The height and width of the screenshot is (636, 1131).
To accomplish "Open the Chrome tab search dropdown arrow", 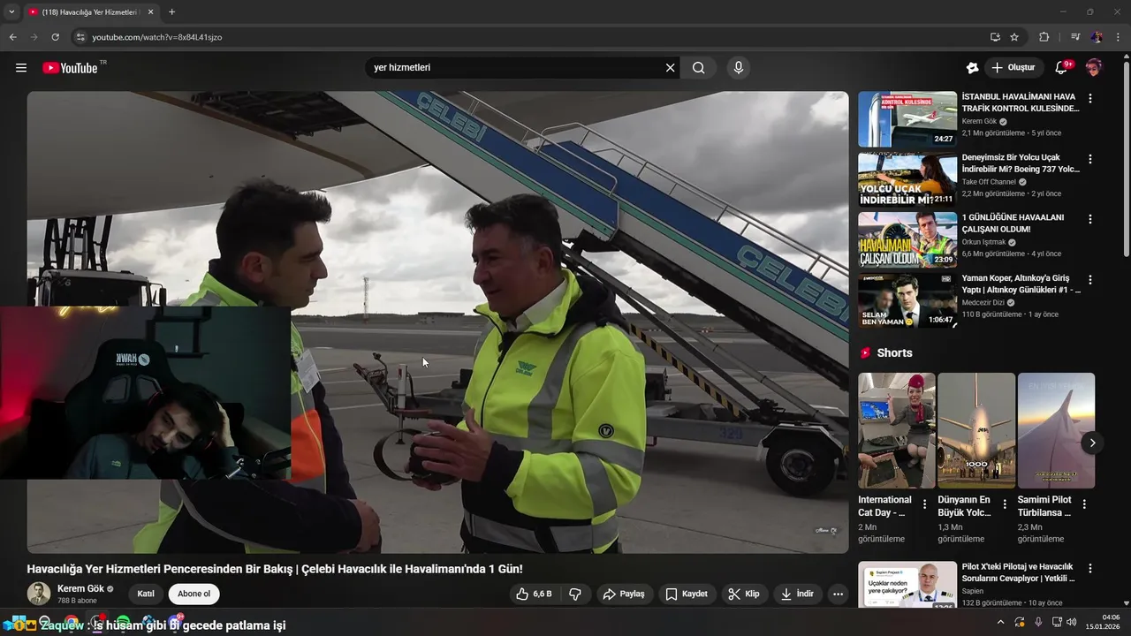I will (11, 11).
